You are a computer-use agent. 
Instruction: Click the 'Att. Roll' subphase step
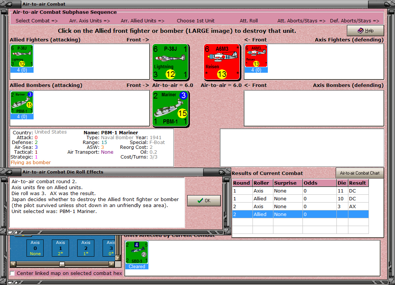pos(249,21)
